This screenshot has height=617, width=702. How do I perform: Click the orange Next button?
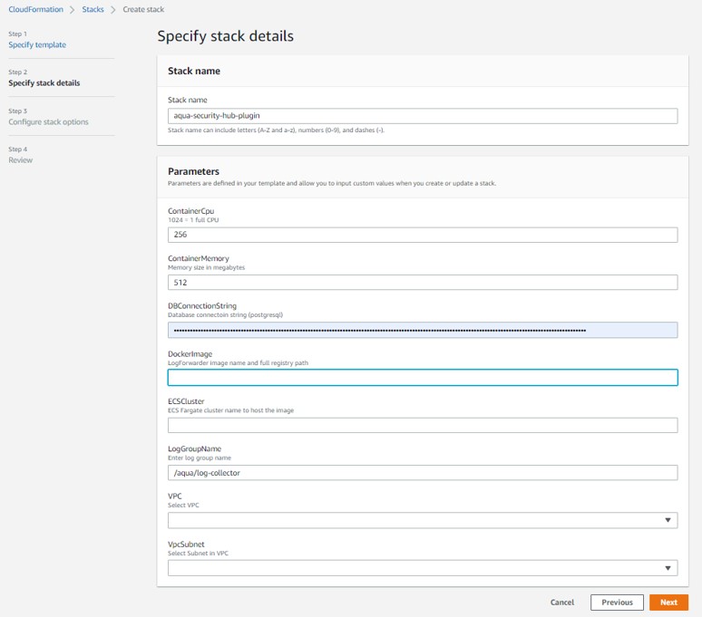[x=668, y=603]
